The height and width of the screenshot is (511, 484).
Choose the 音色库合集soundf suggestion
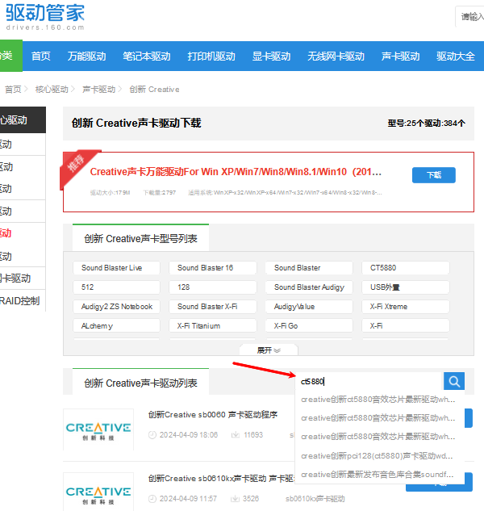[379, 475]
